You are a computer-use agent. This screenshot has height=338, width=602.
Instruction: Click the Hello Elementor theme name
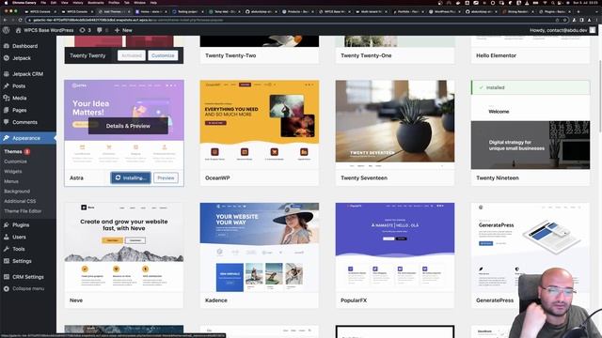[x=496, y=55]
